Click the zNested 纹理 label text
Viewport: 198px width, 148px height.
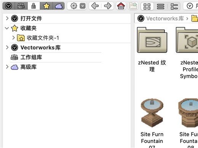pyautogui.click(x=152, y=66)
